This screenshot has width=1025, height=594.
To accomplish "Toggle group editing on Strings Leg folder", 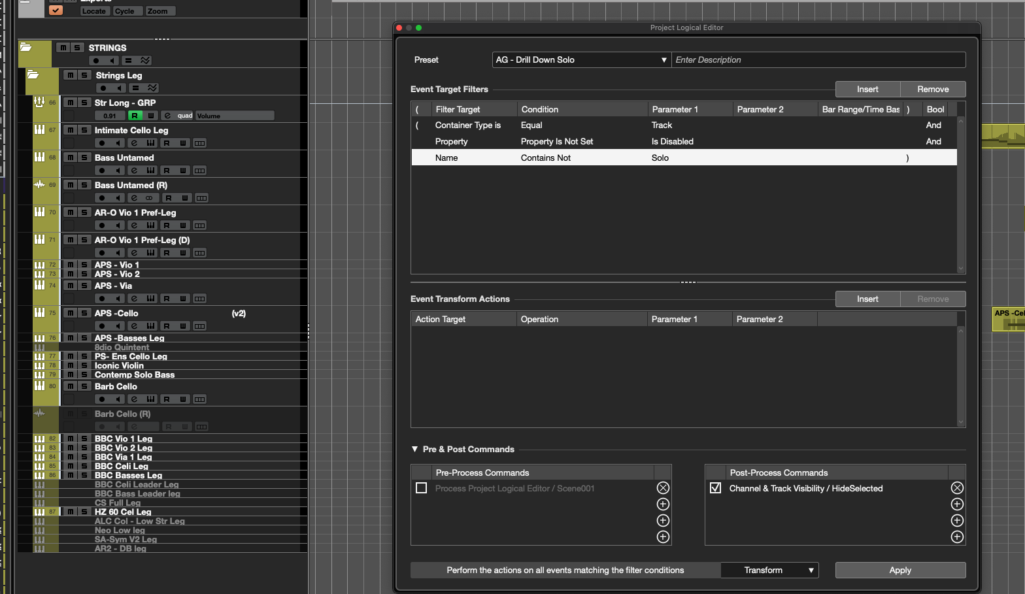I will pyautogui.click(x=135, y=88).
